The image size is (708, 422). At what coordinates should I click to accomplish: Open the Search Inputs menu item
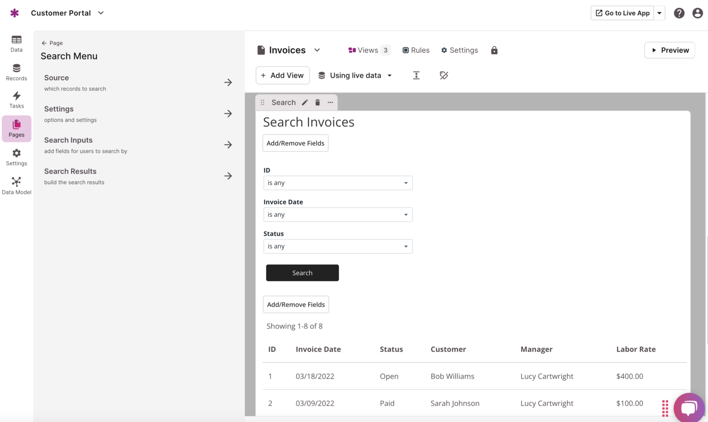tap(137, 145)
